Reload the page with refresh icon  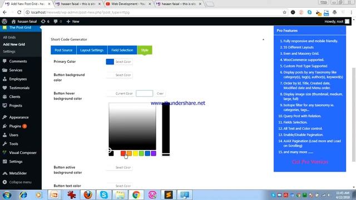coord(19,12)
